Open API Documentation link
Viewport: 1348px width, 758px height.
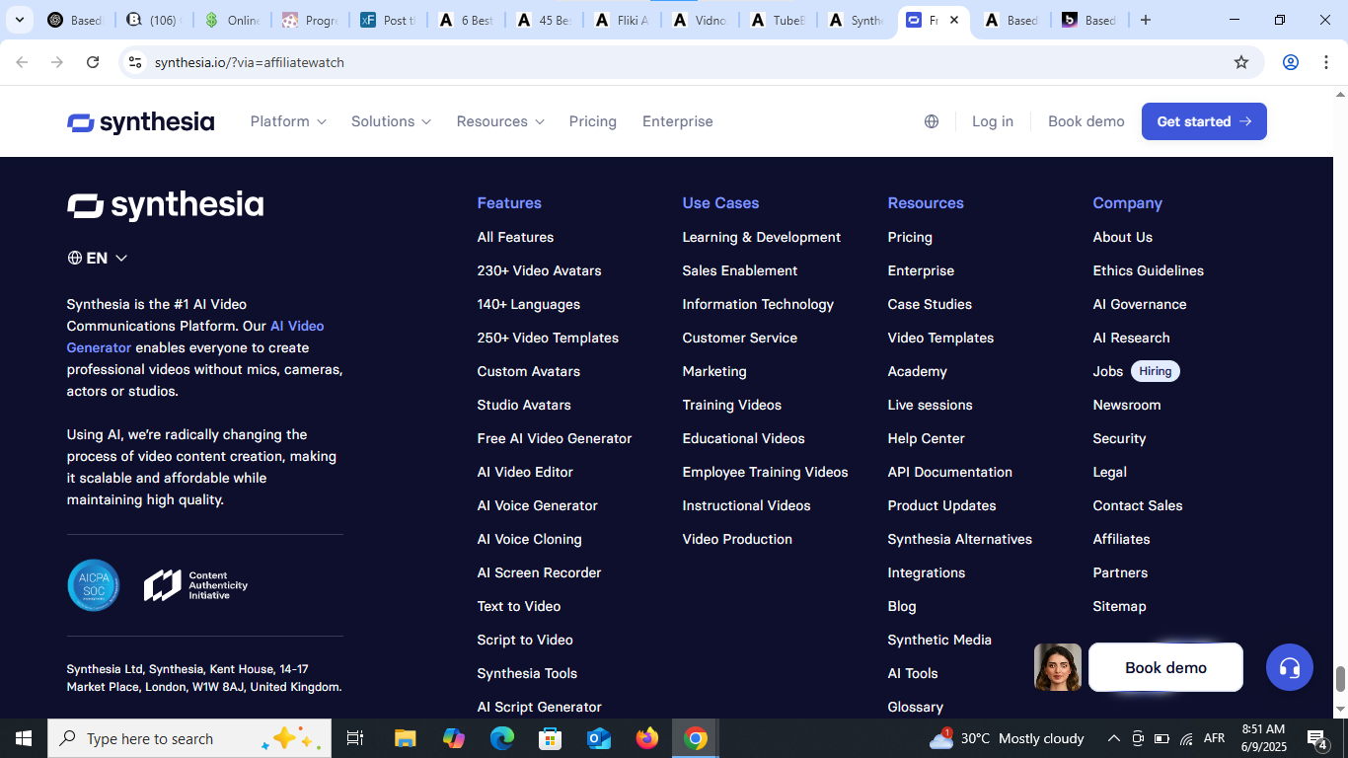(x=949, y=472)
